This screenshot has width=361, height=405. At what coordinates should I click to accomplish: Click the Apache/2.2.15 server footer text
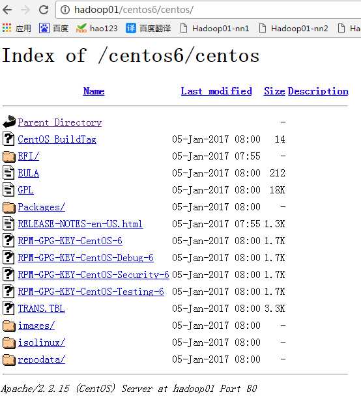point(128,389)
